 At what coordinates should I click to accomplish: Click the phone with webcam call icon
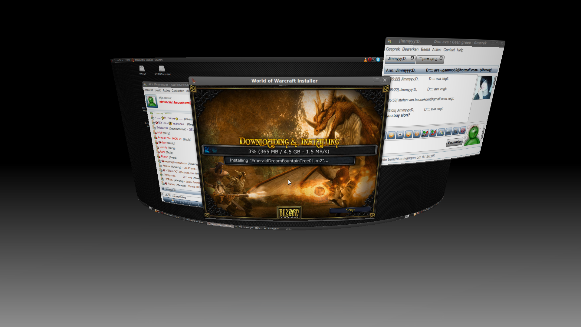coord(425,133)
